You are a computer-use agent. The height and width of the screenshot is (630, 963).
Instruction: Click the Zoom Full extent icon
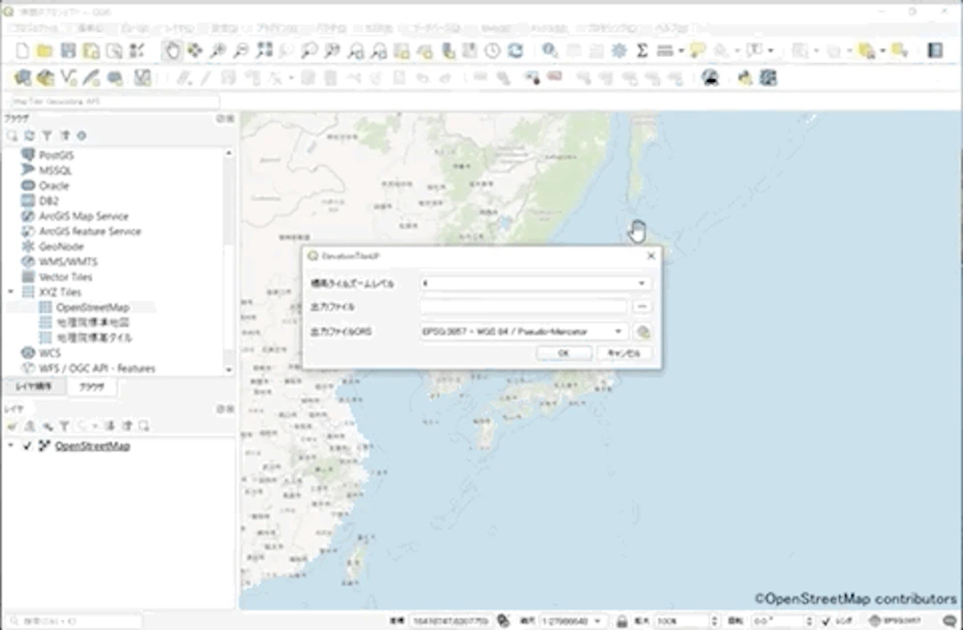(264, 51)
